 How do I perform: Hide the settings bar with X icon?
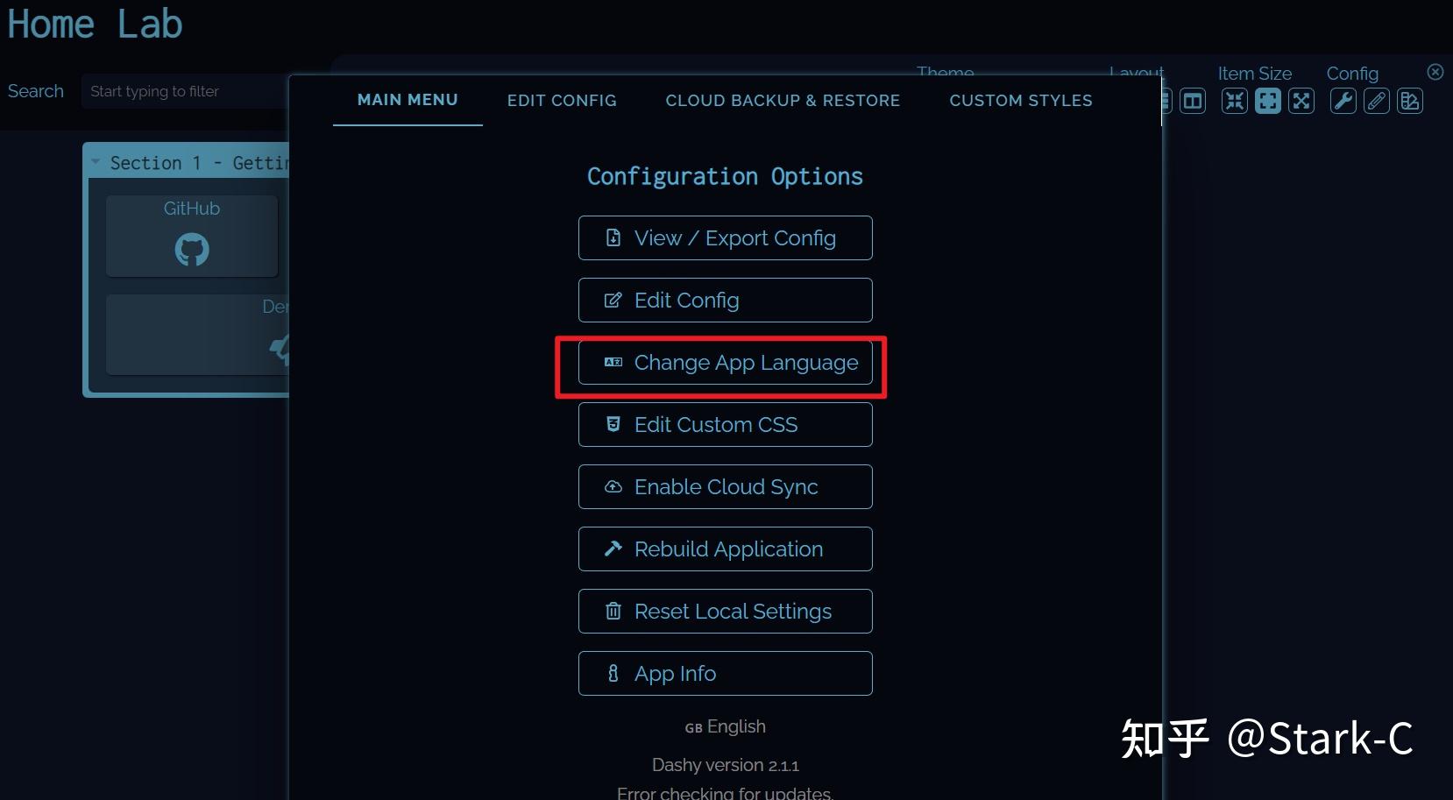[1435, 72]
